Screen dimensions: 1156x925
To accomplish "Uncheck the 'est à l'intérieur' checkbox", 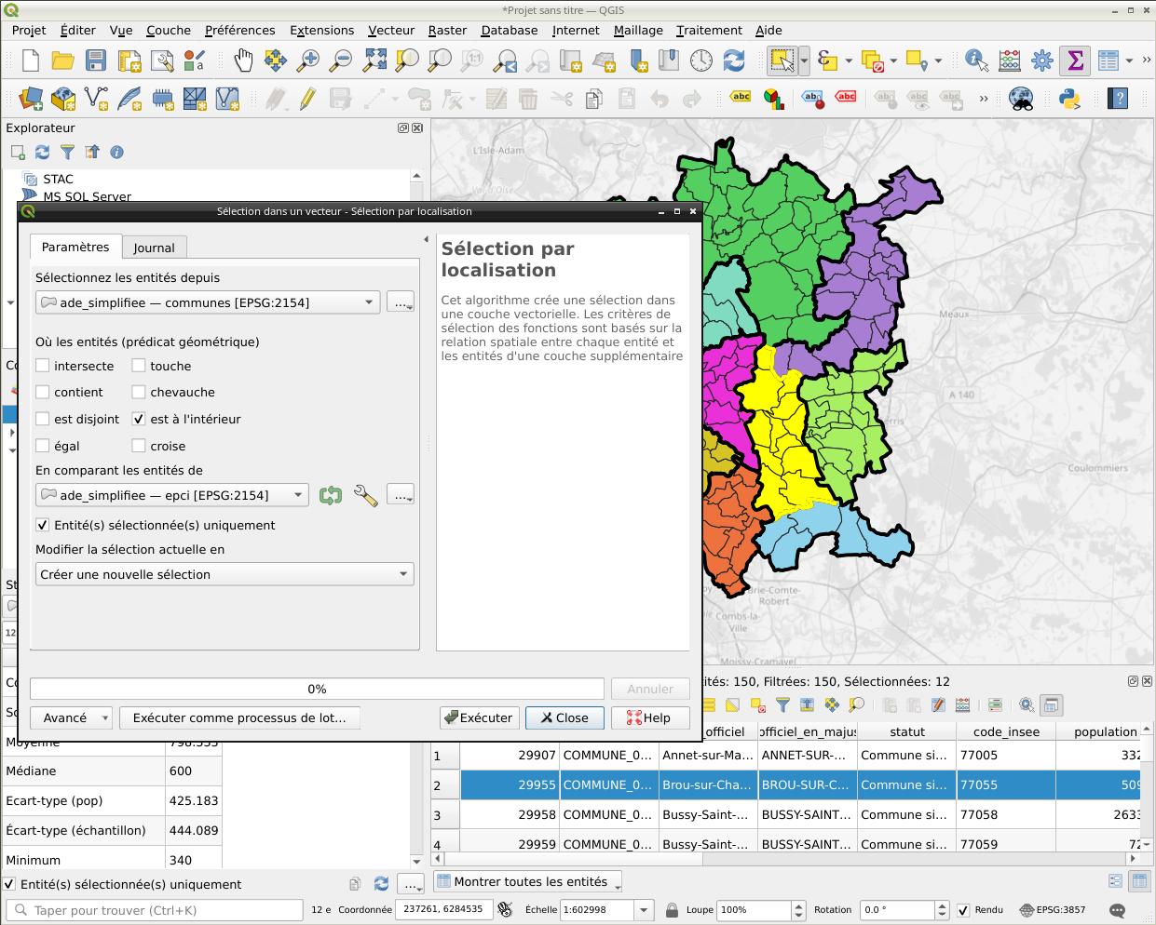I will point(139,419).
